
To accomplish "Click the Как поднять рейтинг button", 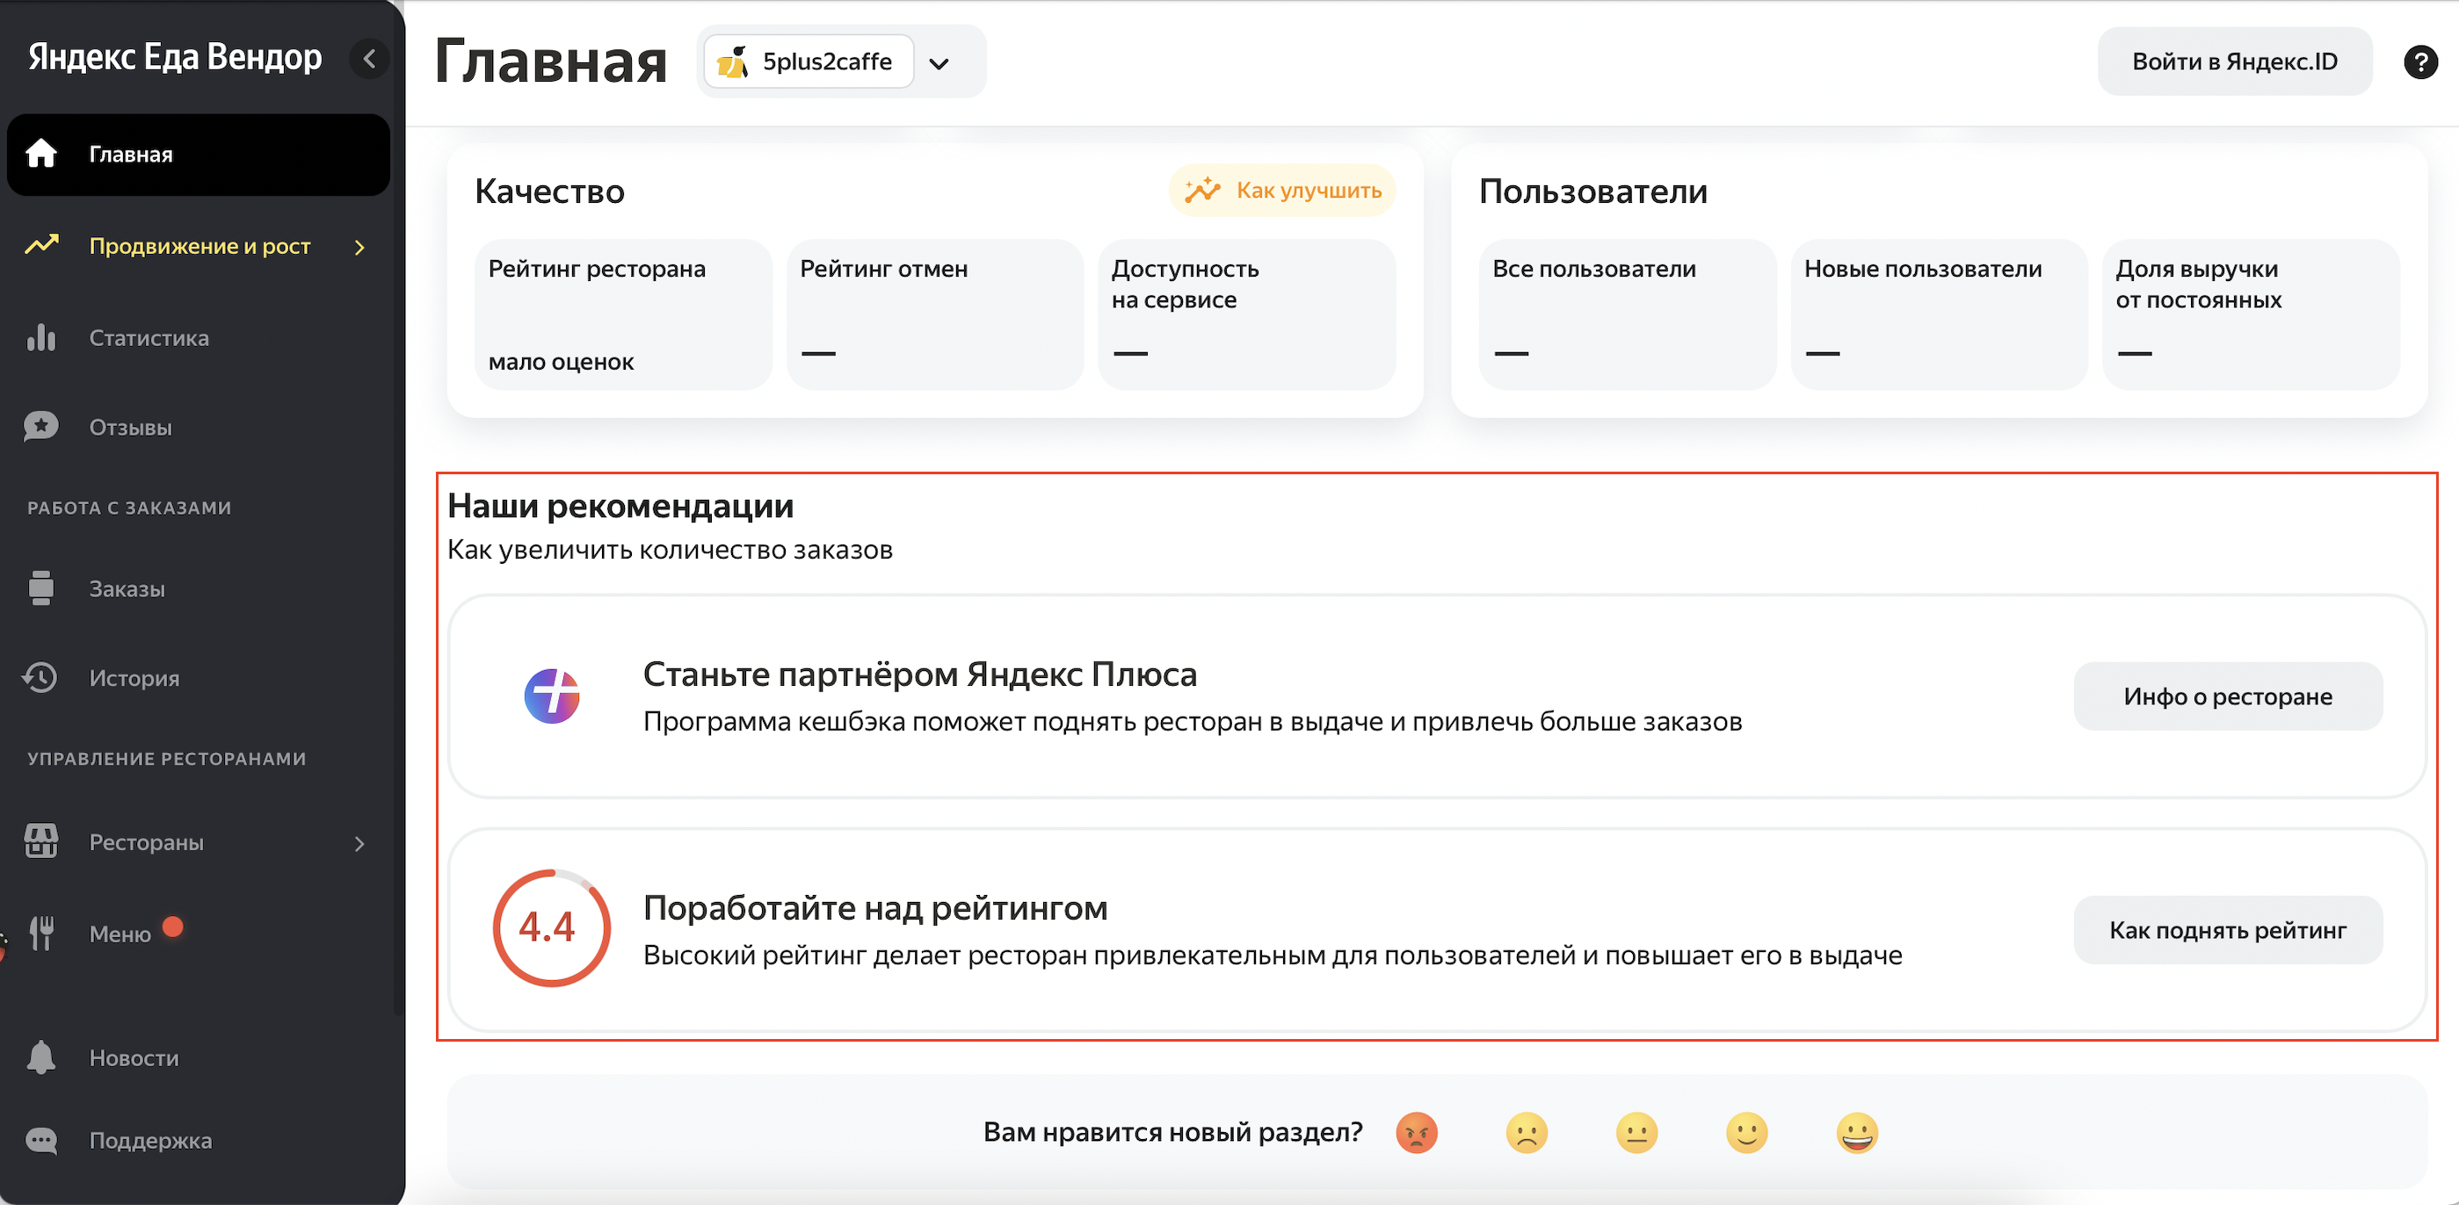I will (2227, 930).
